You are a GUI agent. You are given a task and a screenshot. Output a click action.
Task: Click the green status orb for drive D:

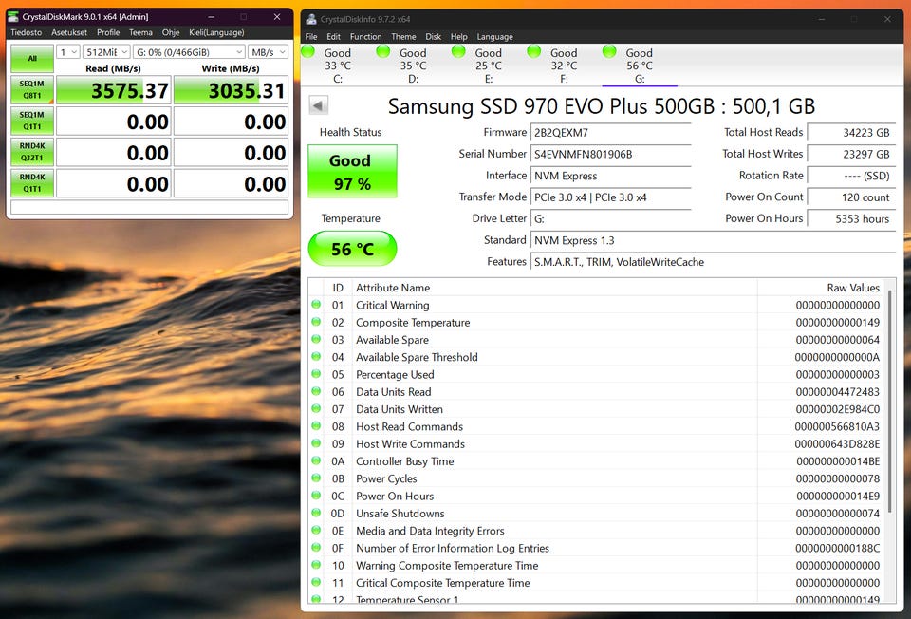click(x=383, y=51)
